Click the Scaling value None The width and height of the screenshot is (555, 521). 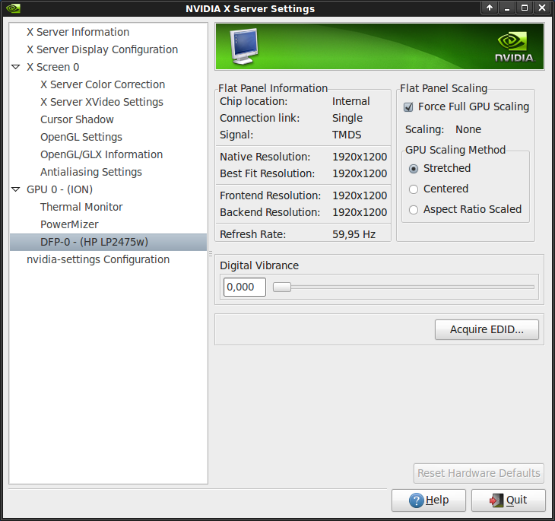468,129
